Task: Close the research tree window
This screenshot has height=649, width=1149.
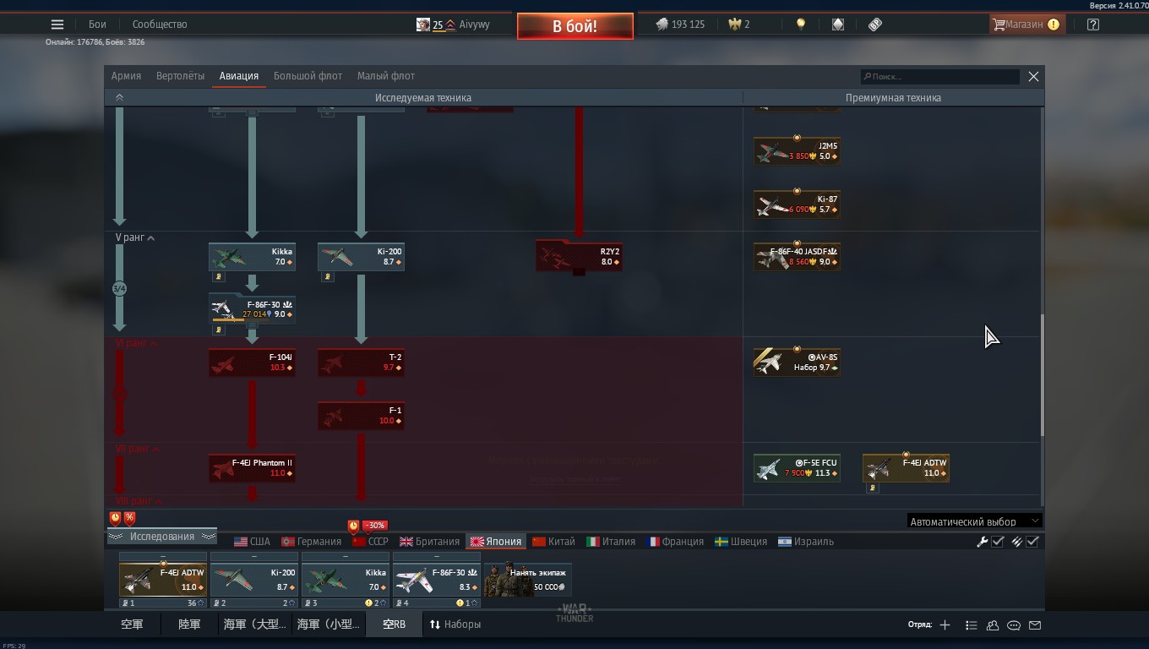Action: (1033, 76)
